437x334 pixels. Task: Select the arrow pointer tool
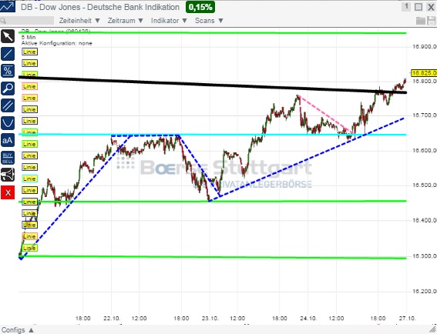point(8,36)
